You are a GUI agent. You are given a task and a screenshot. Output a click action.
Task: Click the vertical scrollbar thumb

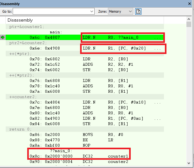[189, 24]
